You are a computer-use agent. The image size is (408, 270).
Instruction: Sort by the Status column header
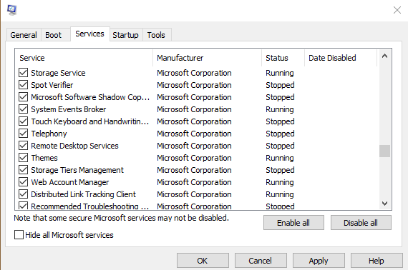[283, 58]
